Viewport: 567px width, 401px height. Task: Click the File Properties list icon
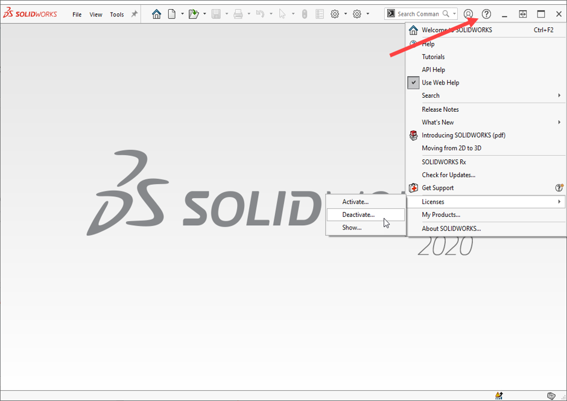320,14
